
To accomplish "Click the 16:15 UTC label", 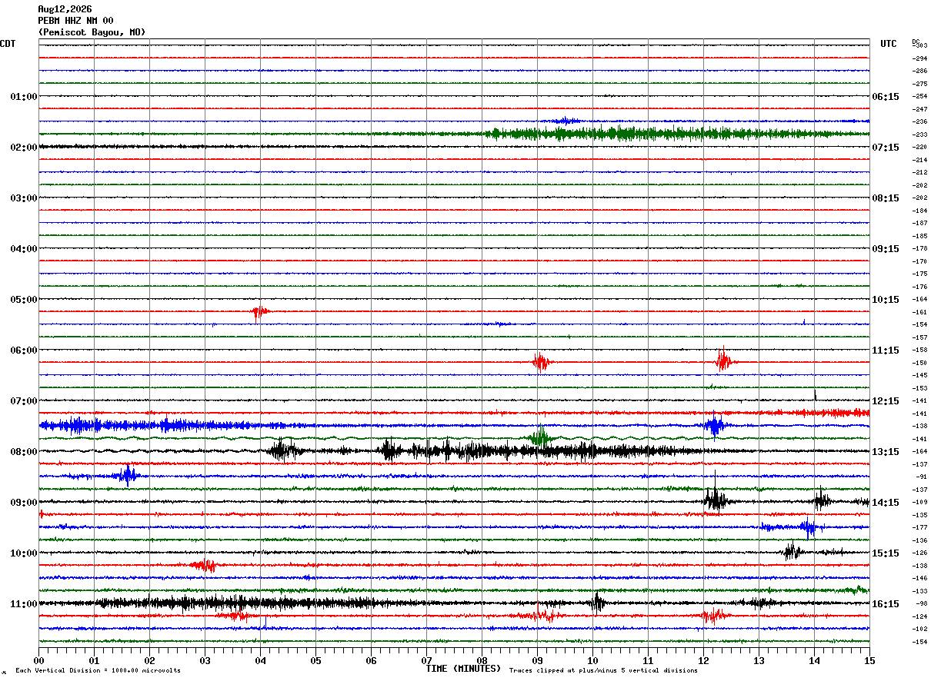I will pos(885,604).
